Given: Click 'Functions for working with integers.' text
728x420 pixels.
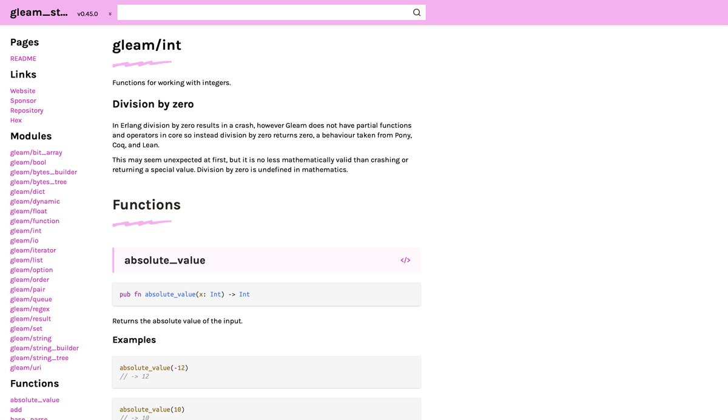Looking at the screenshot, I should click(x=172, y=82).
